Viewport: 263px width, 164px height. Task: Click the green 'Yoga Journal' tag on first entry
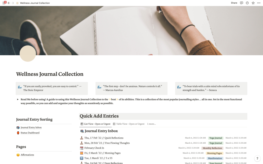coord(216,138)
